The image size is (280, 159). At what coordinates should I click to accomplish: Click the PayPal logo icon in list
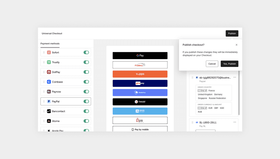pos(49,101)
